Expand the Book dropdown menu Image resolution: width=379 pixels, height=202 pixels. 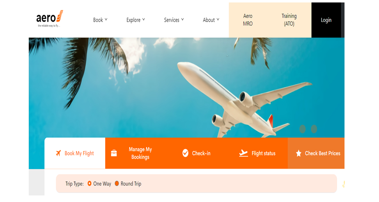tap(100, 20)
